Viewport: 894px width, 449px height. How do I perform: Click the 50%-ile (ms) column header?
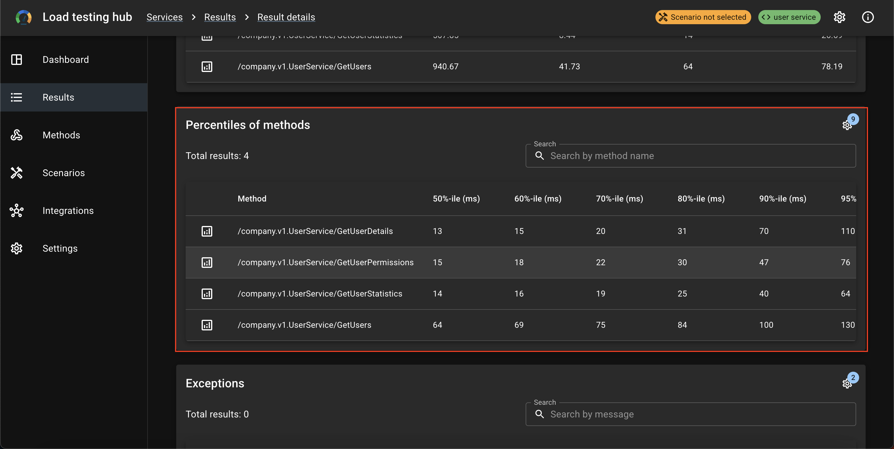pos(456,199)
